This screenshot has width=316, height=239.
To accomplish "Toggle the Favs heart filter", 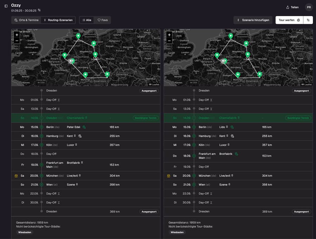I will (102, 20).
